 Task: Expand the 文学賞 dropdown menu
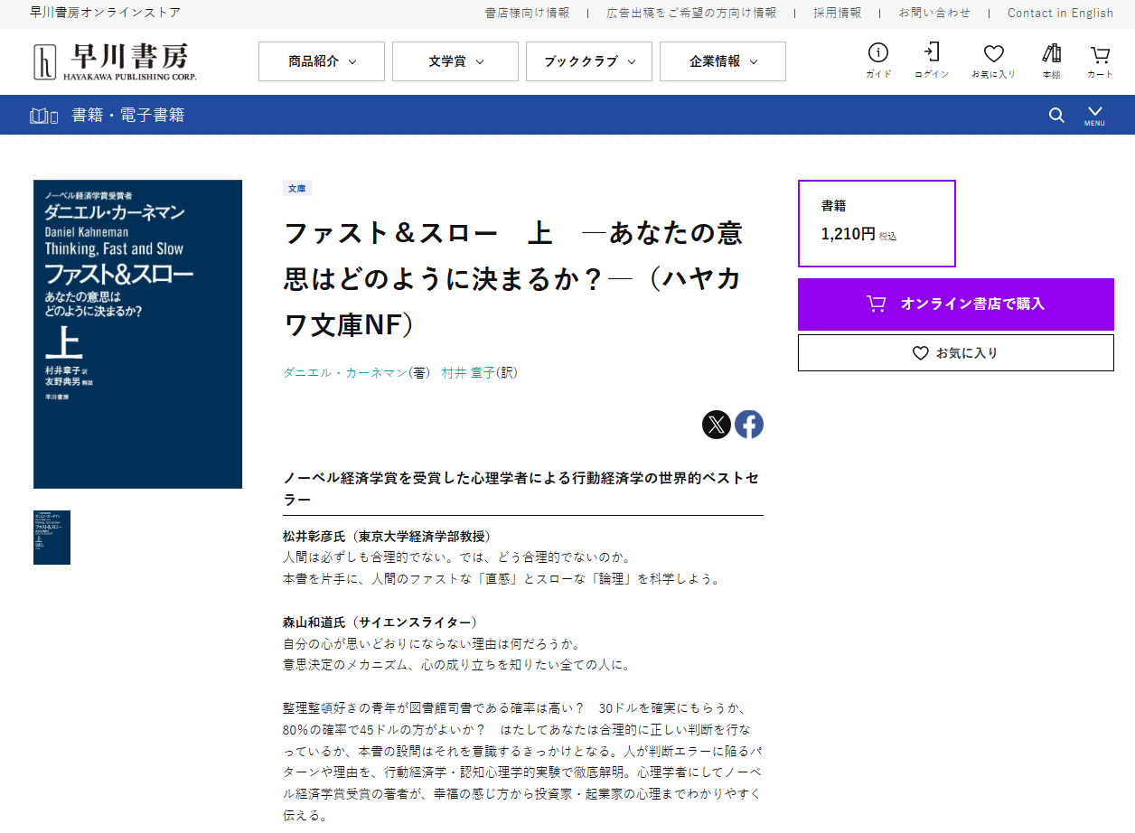[455, 61]
